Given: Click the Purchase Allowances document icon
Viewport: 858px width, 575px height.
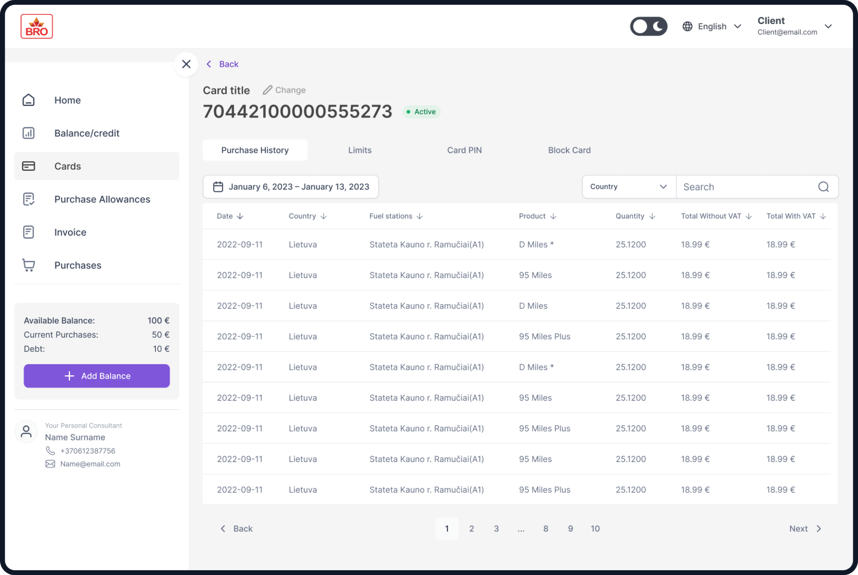Looking at the screenshot, I should (x=29, y=199).
